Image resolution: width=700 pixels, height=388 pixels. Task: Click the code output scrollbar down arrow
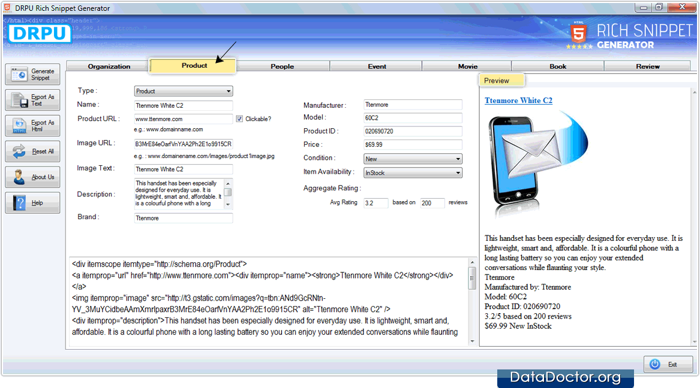(472, 341)
